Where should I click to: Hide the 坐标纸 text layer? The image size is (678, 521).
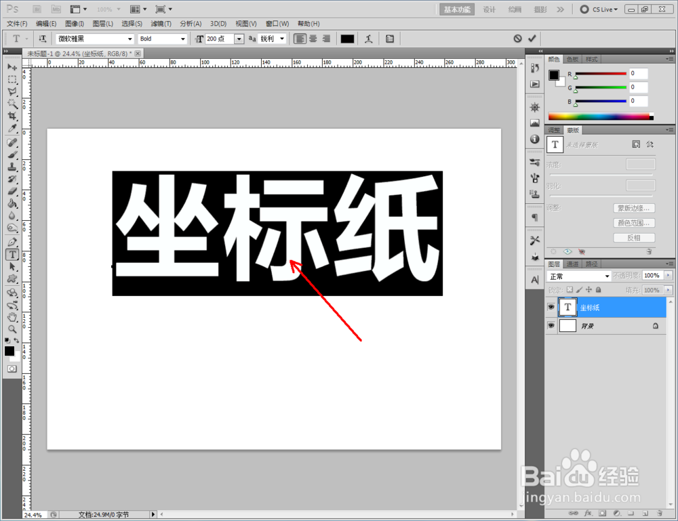click(x=551, y=307)
